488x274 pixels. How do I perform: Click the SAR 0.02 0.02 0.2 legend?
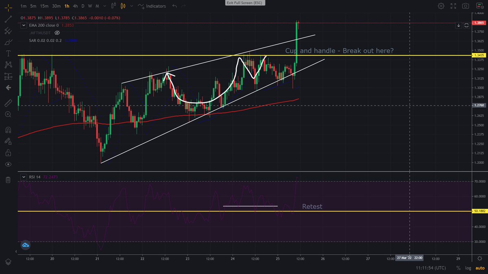(45, 40)
